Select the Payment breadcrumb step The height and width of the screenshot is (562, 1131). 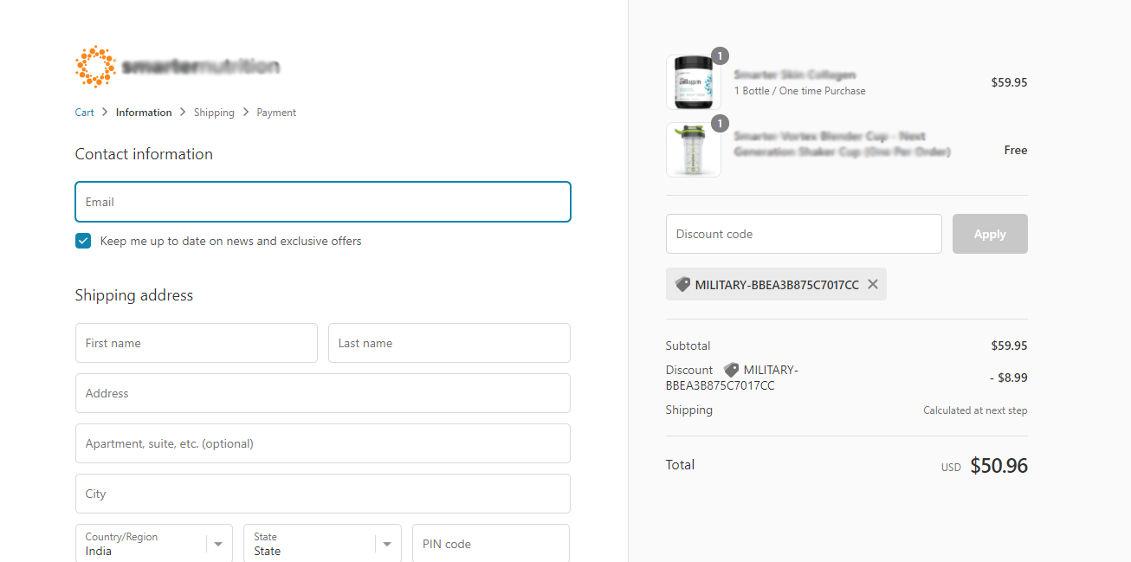[276, 113]
